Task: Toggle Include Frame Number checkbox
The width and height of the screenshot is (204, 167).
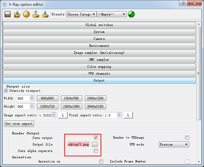Action: (187, 162)
